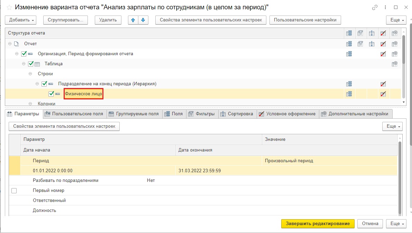The width and height of the screenshot is (412, 233).
Task: Uncheck the Физическое лицо grouping checkbox
Action: pyautogui.click(x=51, y=94)
